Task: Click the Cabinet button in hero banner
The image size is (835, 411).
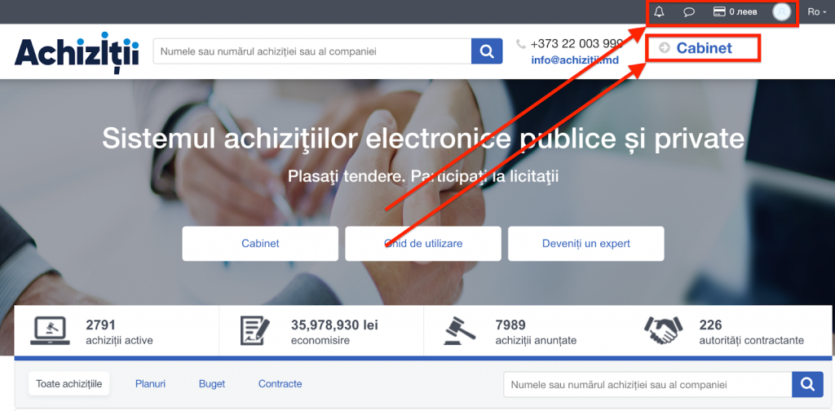Action: (x=260, y=244)
